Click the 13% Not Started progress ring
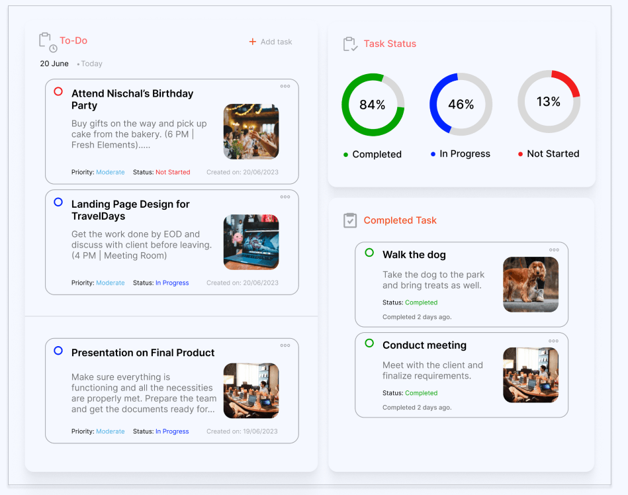Viewport: 628px width, 495px height. point(549,102)
